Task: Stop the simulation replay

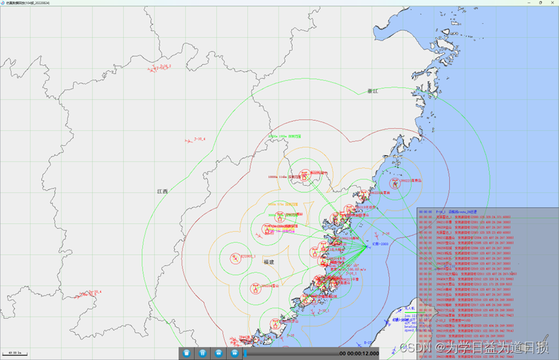Action: click(187, 354)
